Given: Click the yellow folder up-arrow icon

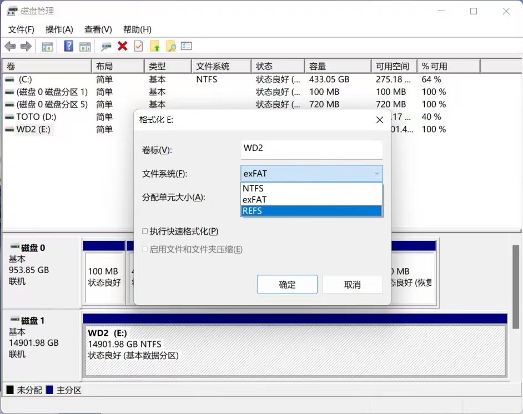Looking at the screenshot, I should [155, 46].
